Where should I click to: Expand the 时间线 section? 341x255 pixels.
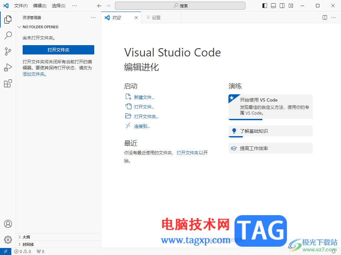[58, 244]
